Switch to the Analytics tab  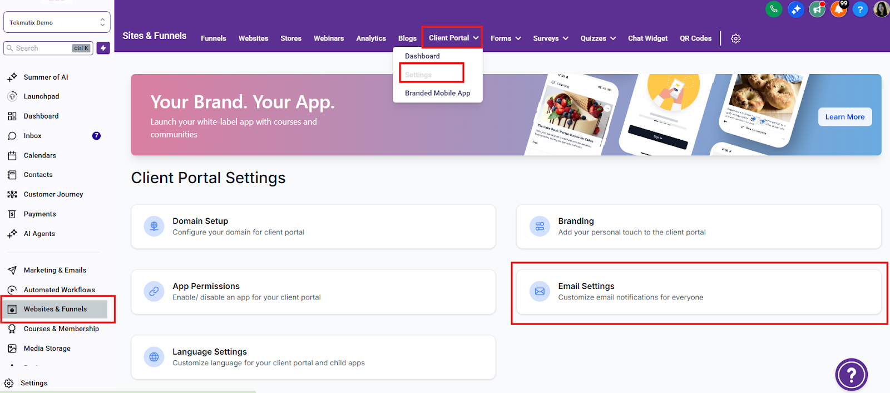pyautogui.click(x=371, y=38)
